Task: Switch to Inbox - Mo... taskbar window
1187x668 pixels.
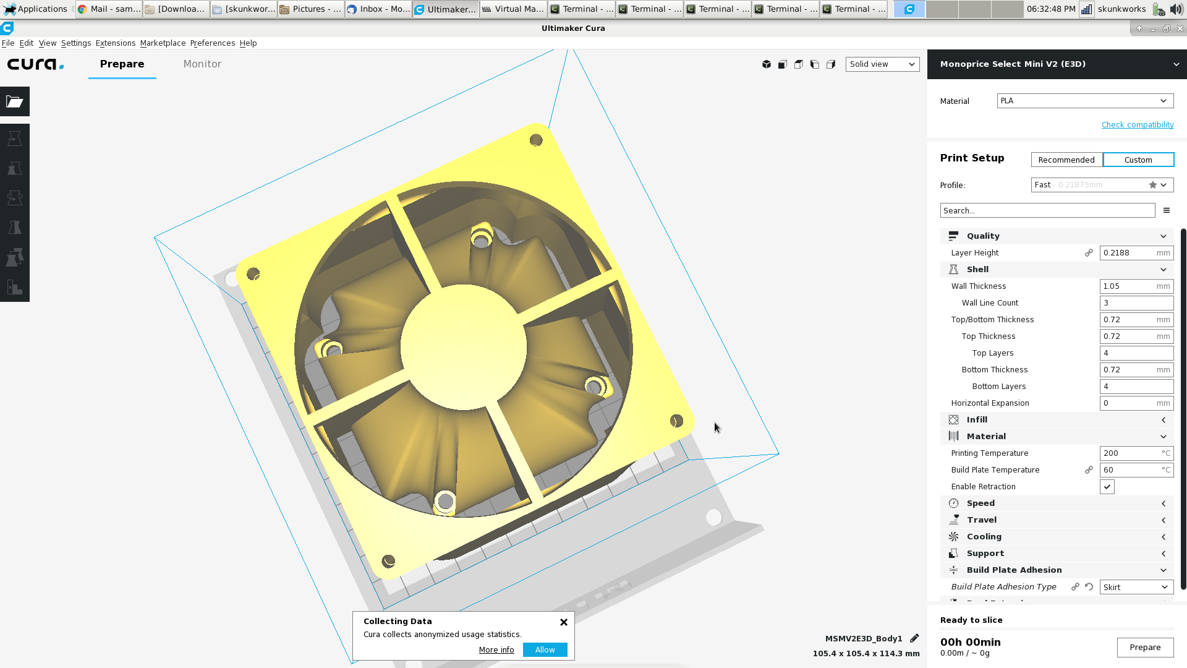Action: (x=378, y=9)
